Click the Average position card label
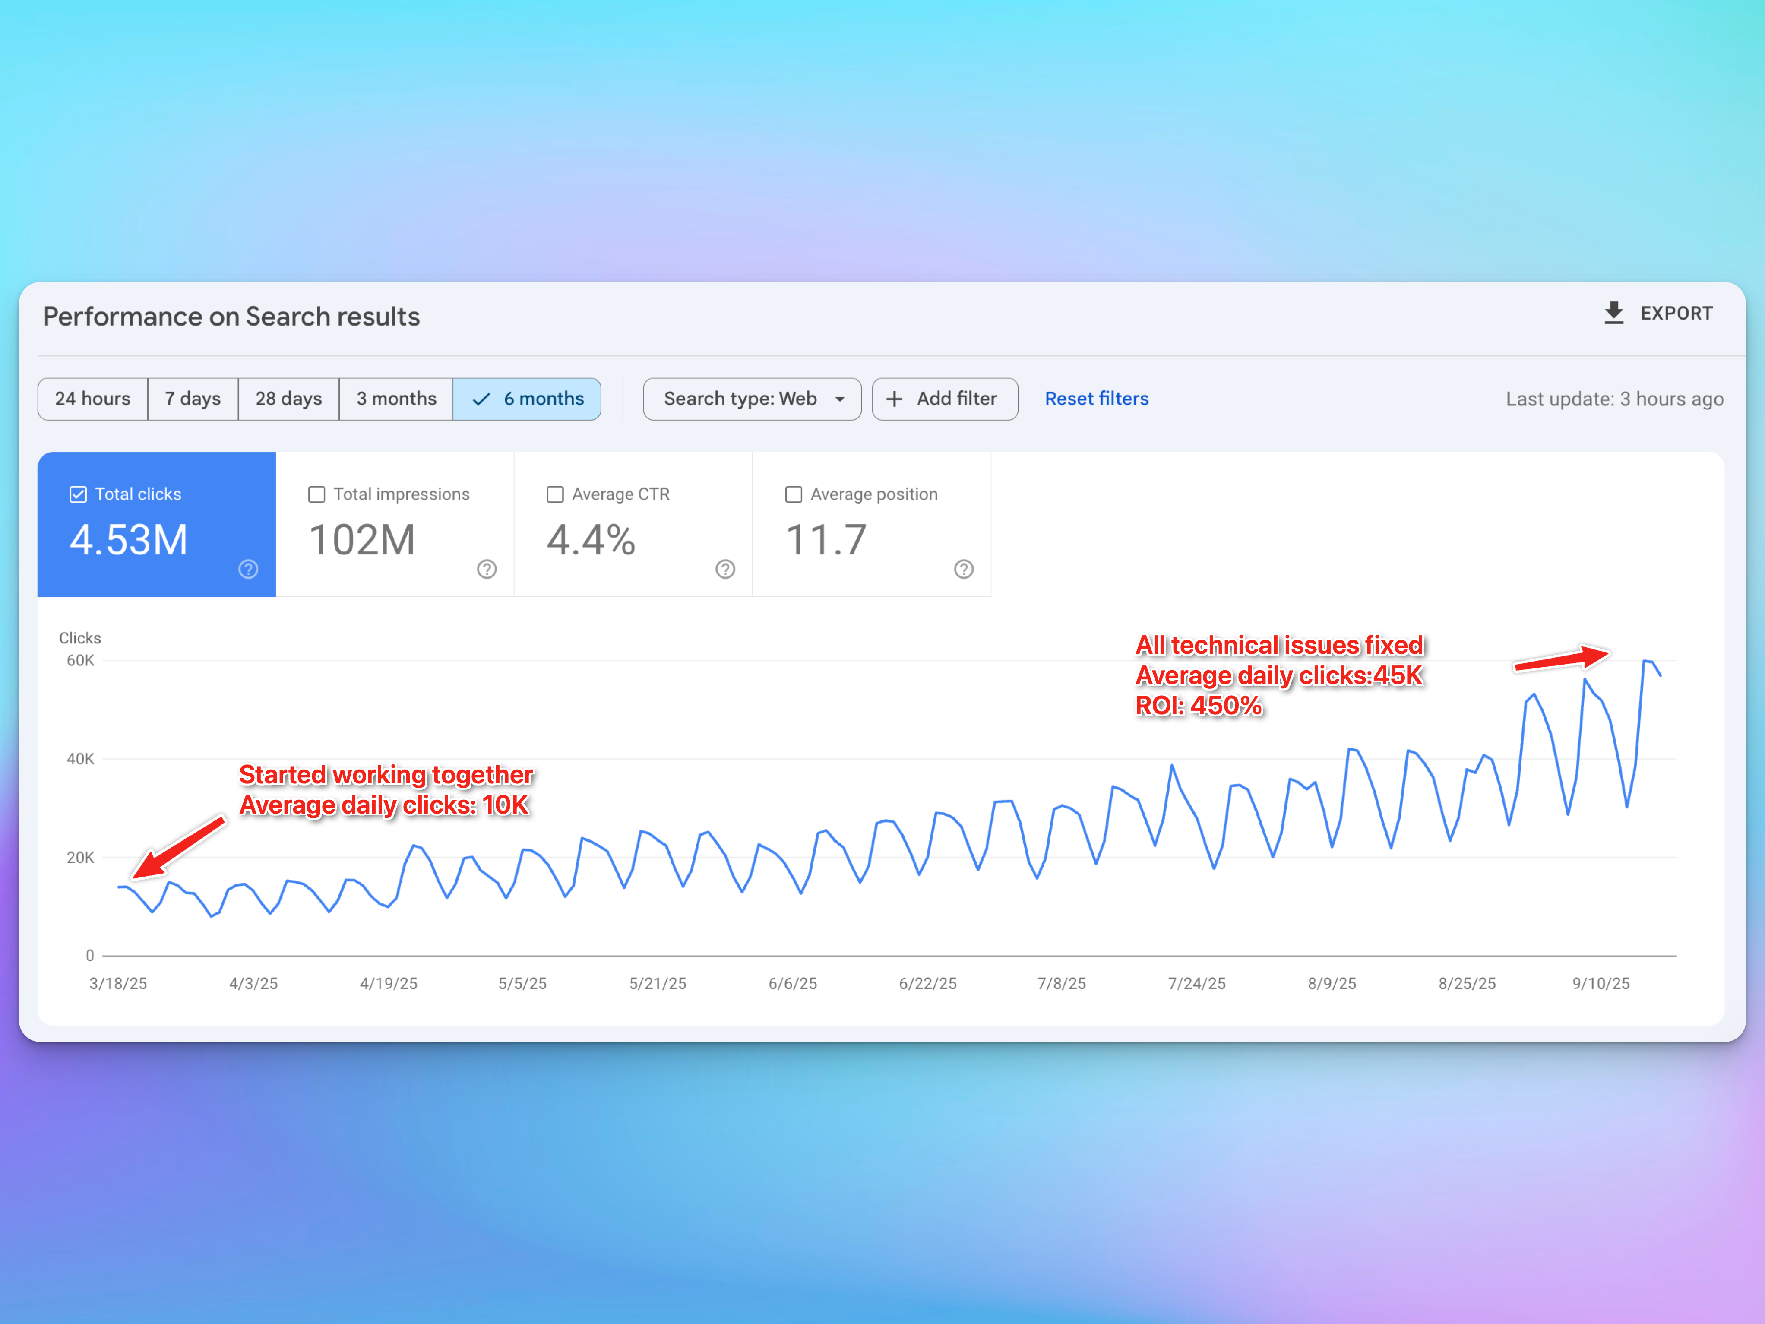The width and height of the screenshot is (1765, 1324). click(x=874, y=495)
